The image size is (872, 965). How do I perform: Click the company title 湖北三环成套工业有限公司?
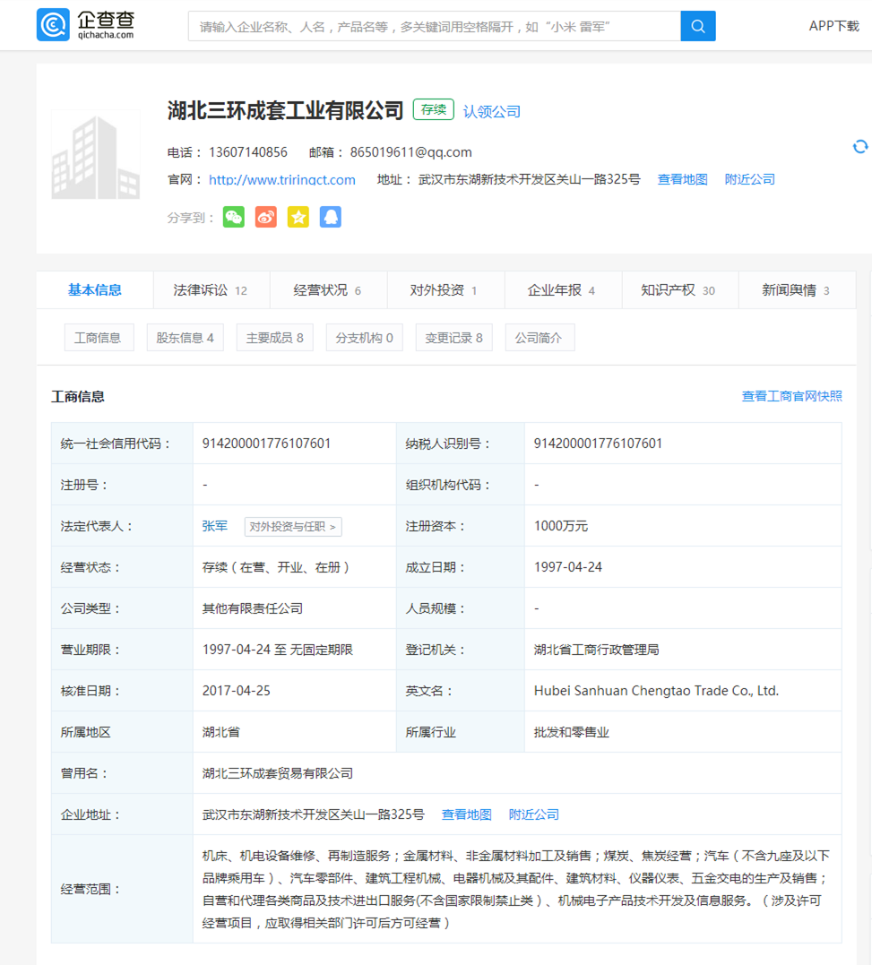click(x=285, y=111)
